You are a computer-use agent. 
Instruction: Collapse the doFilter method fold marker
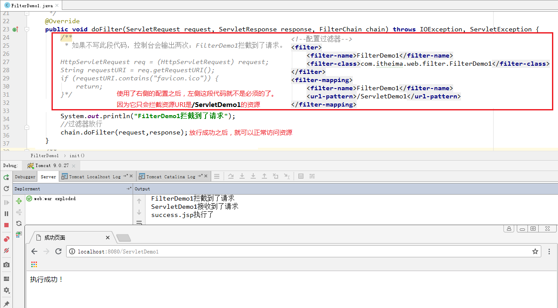click(x=27, y=30)
